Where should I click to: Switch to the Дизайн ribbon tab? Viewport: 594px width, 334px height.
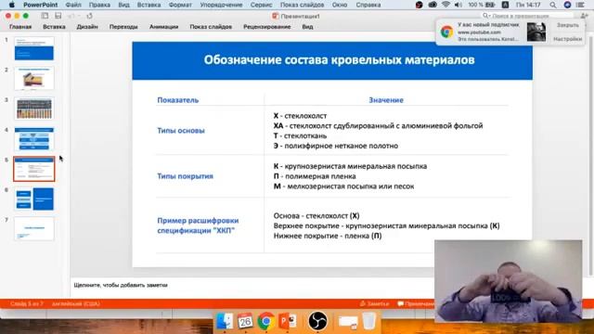pos(87,27)
